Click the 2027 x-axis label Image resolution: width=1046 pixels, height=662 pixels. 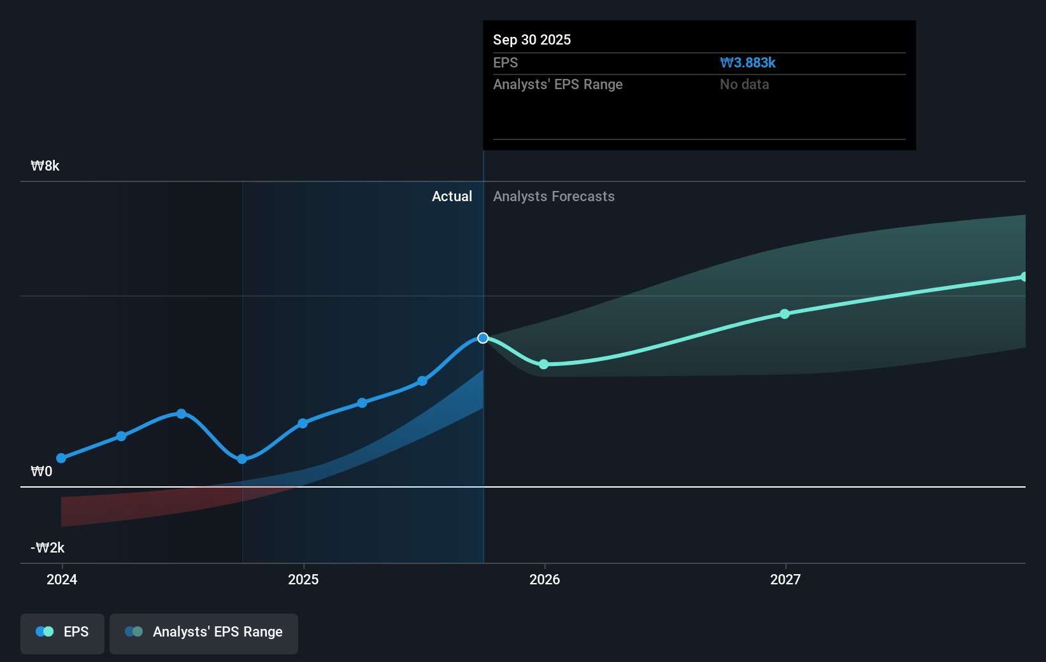coord(785,579)
